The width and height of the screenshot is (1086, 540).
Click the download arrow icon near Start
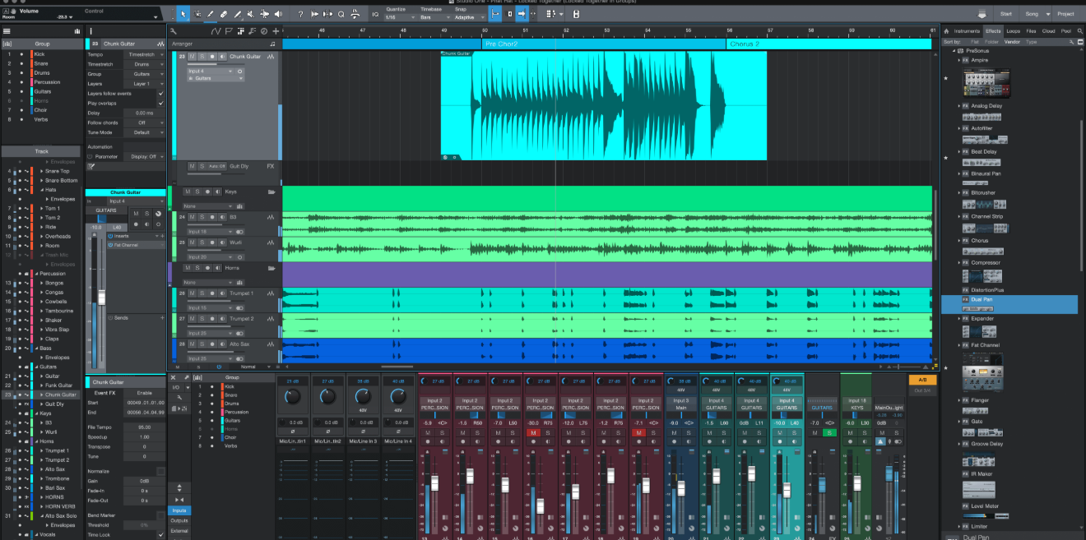tap(982, 14)
